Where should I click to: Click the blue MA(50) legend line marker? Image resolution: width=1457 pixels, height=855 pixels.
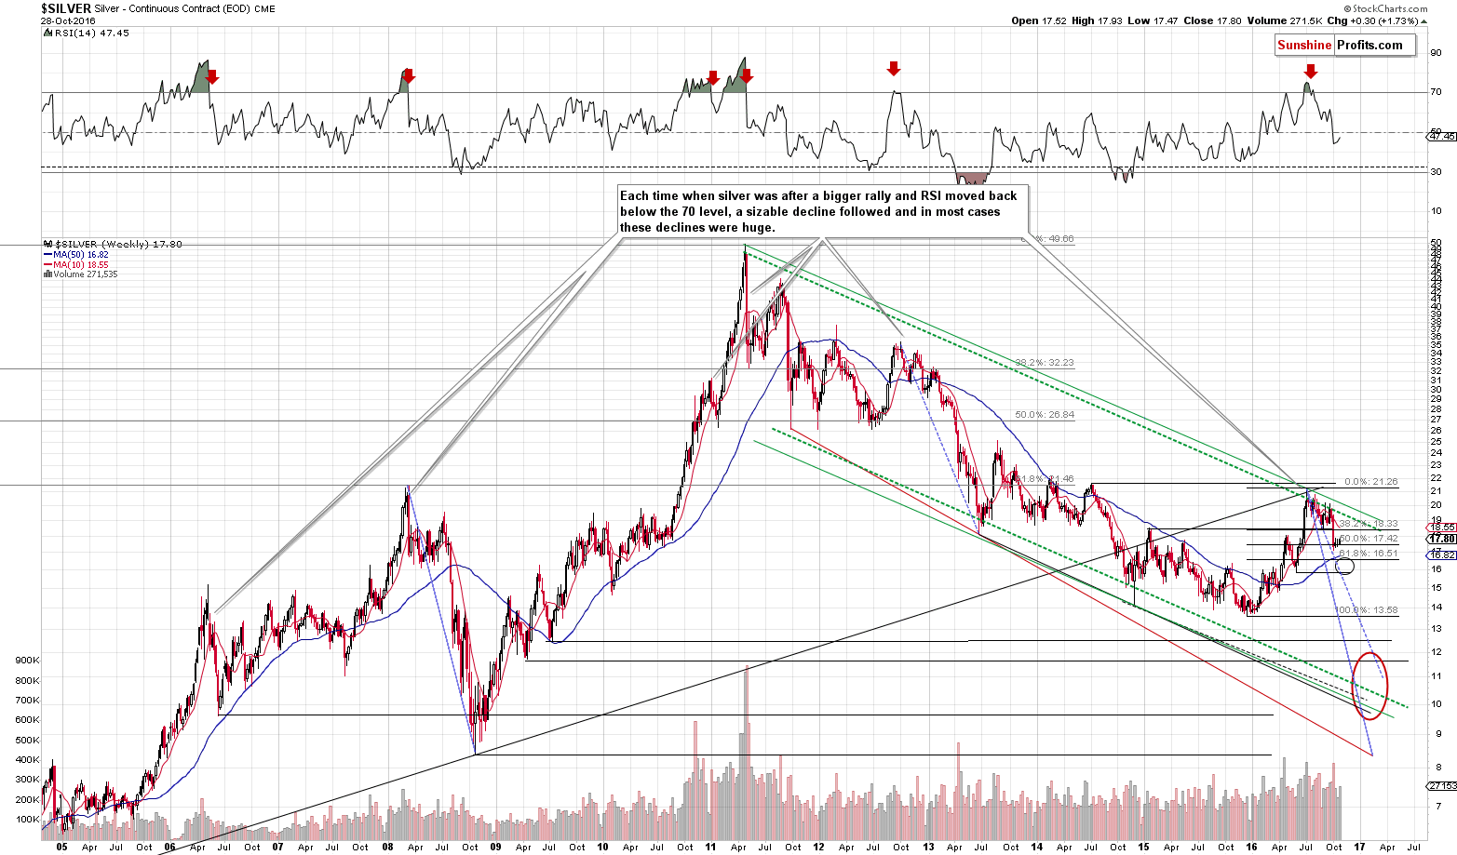coord(46,254)
